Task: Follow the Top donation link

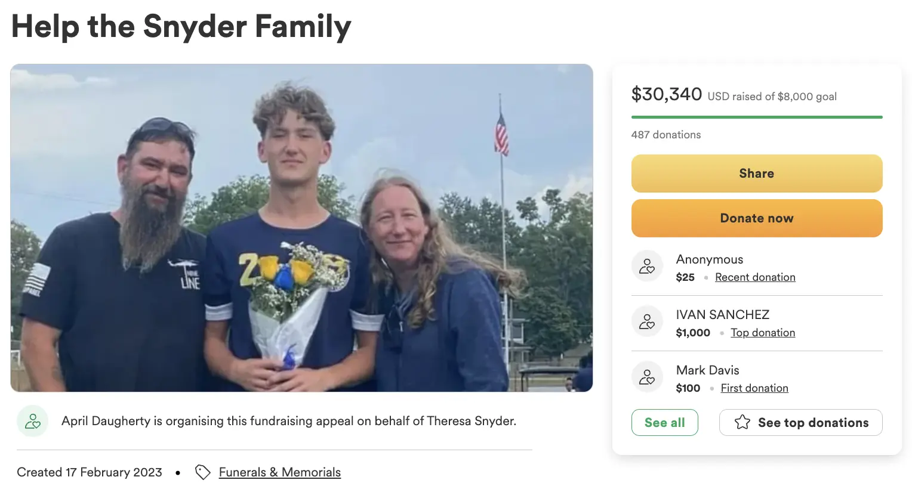Action: pos(763,333)
